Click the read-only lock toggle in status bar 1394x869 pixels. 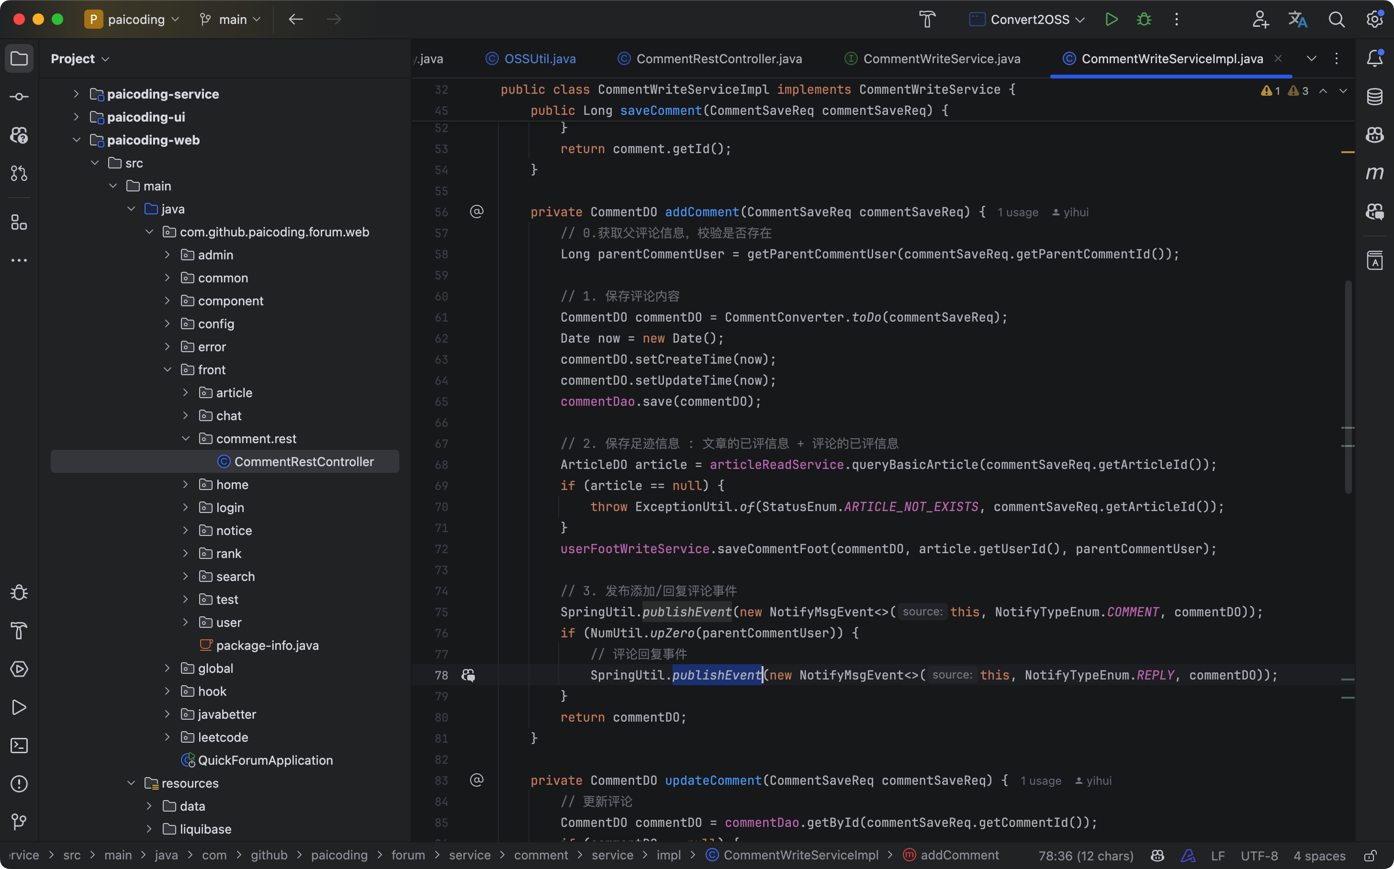tap(1371, 856)
